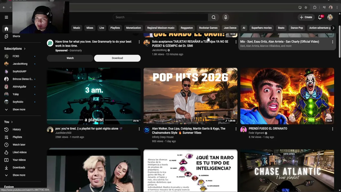
Task: Open the Create dropdown button
Action: 306,17
